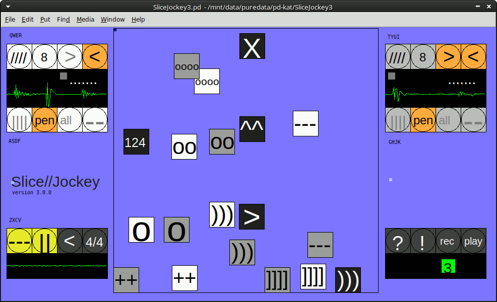
Task: Select the black ))) tile at the bottom
Action: (348, 280)
